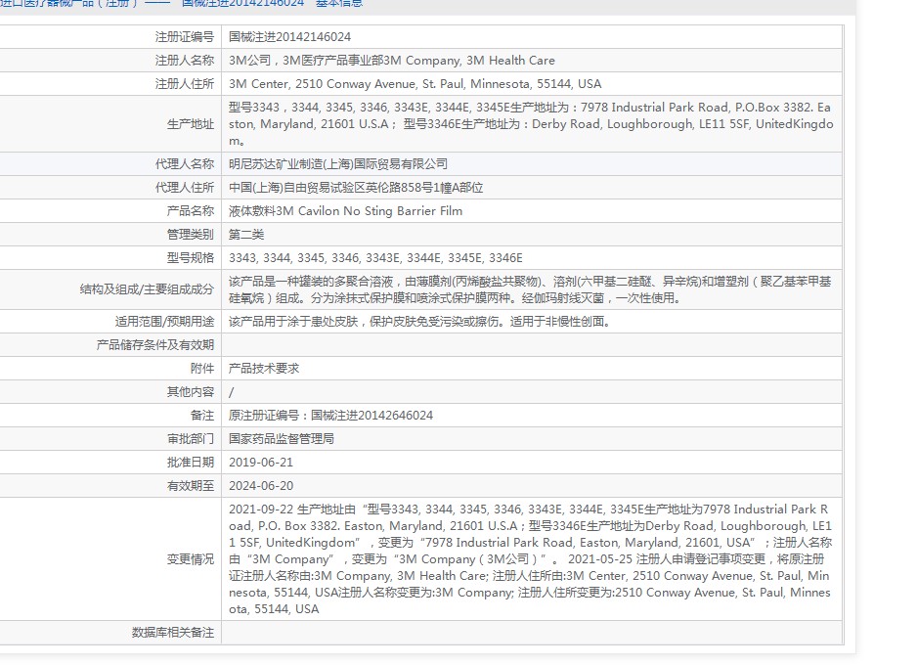Click the 适用范围/预期用途 label
Image resolution: width=918 pixels, height=665 pixels.
pos(164,322)
